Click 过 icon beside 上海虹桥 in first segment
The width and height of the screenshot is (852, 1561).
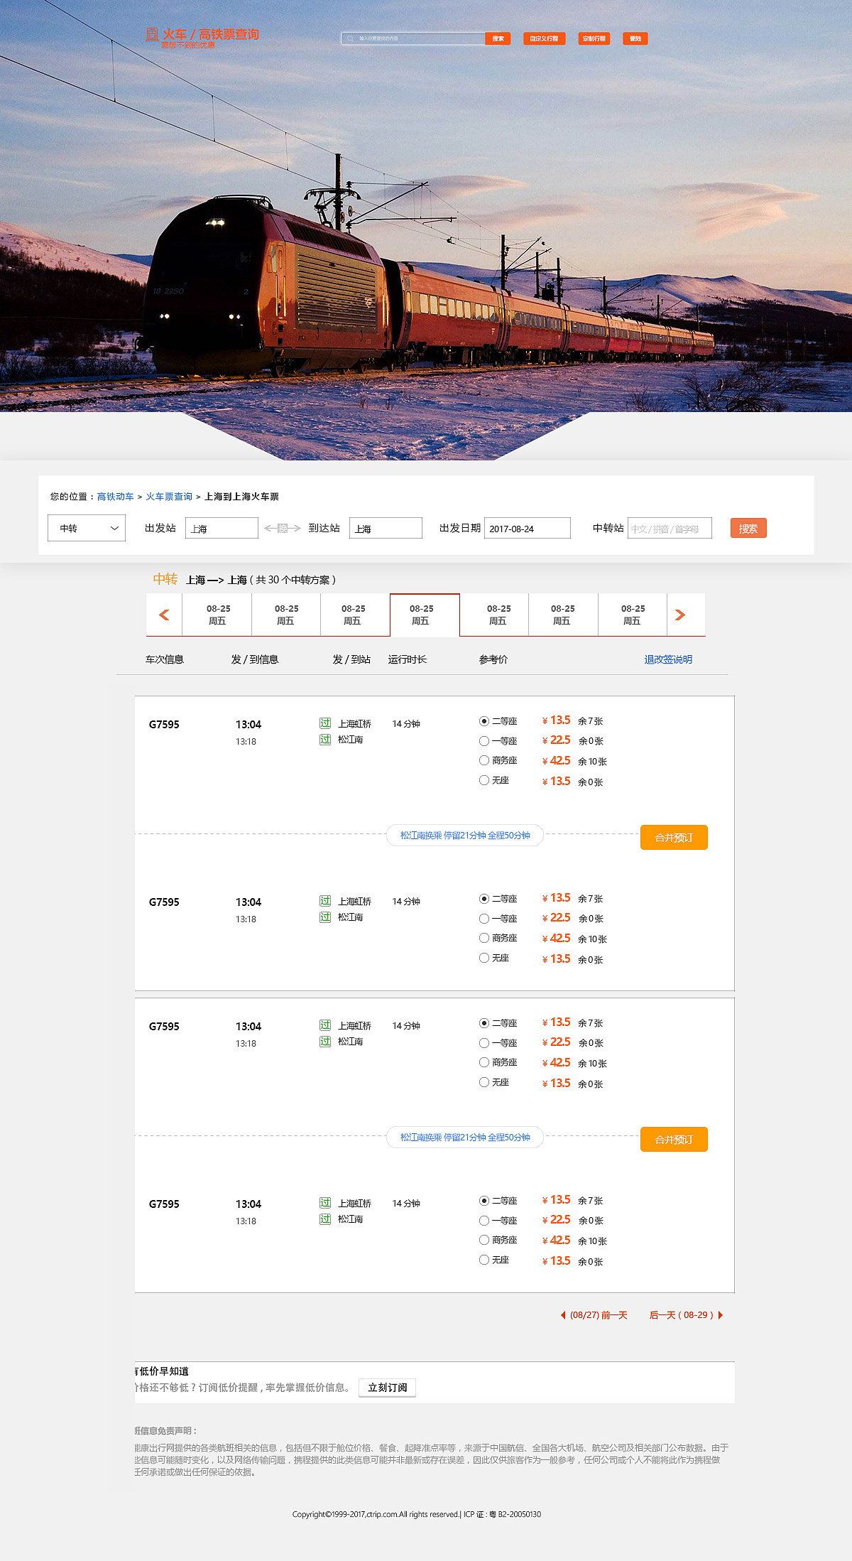tap(325, 723)
